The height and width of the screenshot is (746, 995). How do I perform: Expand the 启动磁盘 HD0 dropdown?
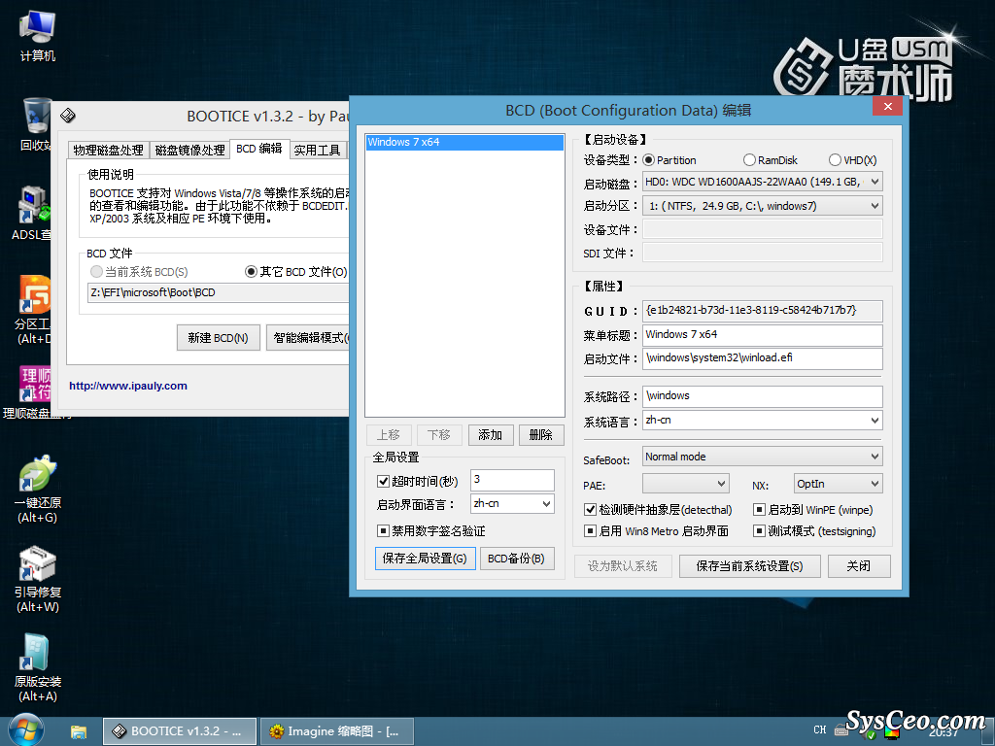pyautogui.click(x=875, y=182)
